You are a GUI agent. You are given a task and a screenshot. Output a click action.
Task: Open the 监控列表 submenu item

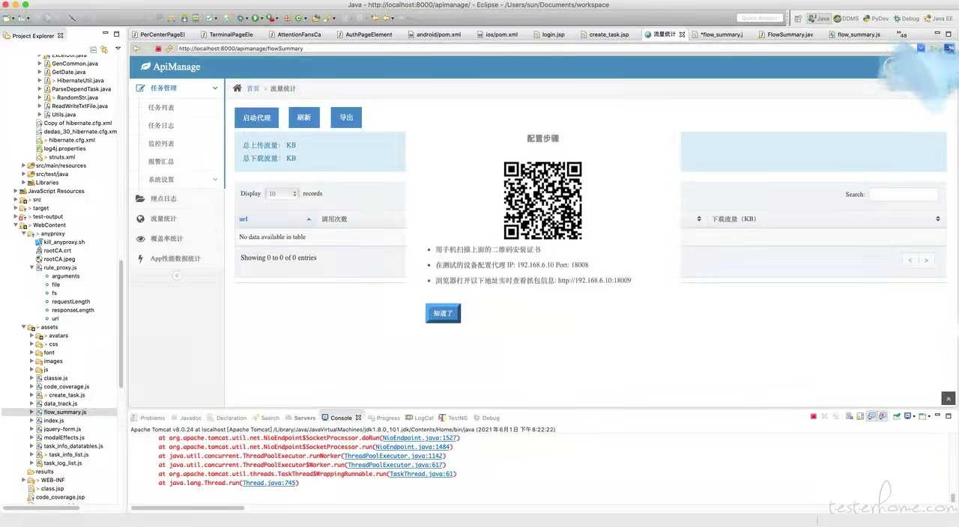161,144
